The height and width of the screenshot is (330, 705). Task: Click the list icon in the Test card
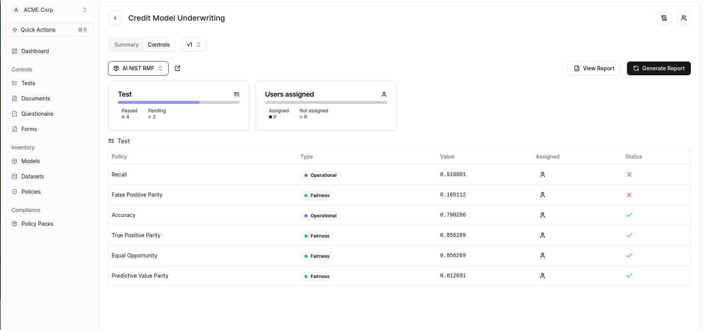[x=237, y=94]
